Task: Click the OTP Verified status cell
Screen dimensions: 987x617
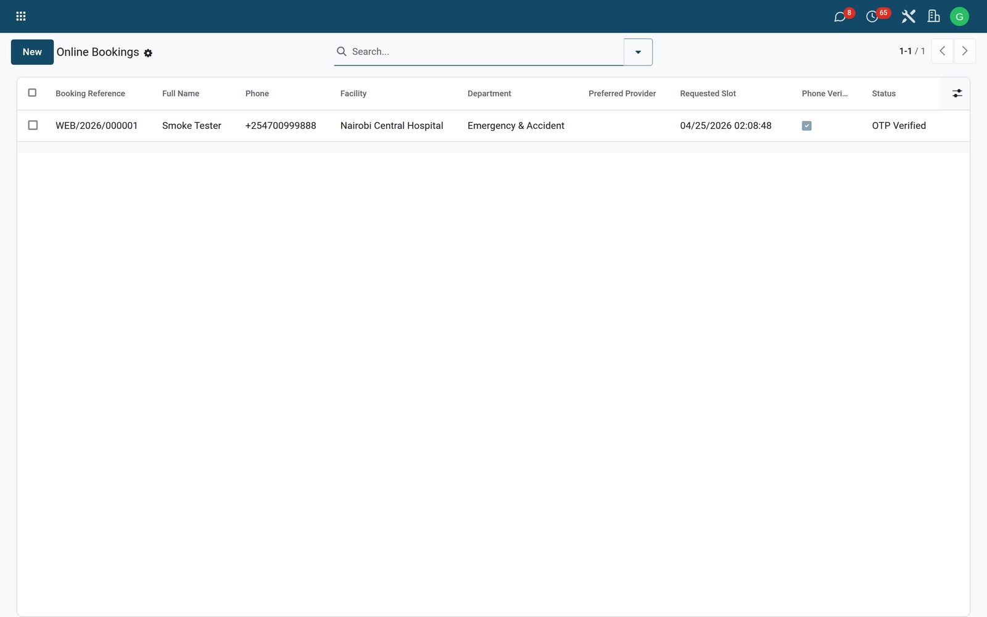Action: pyautogui.click(x=899, y=126)
